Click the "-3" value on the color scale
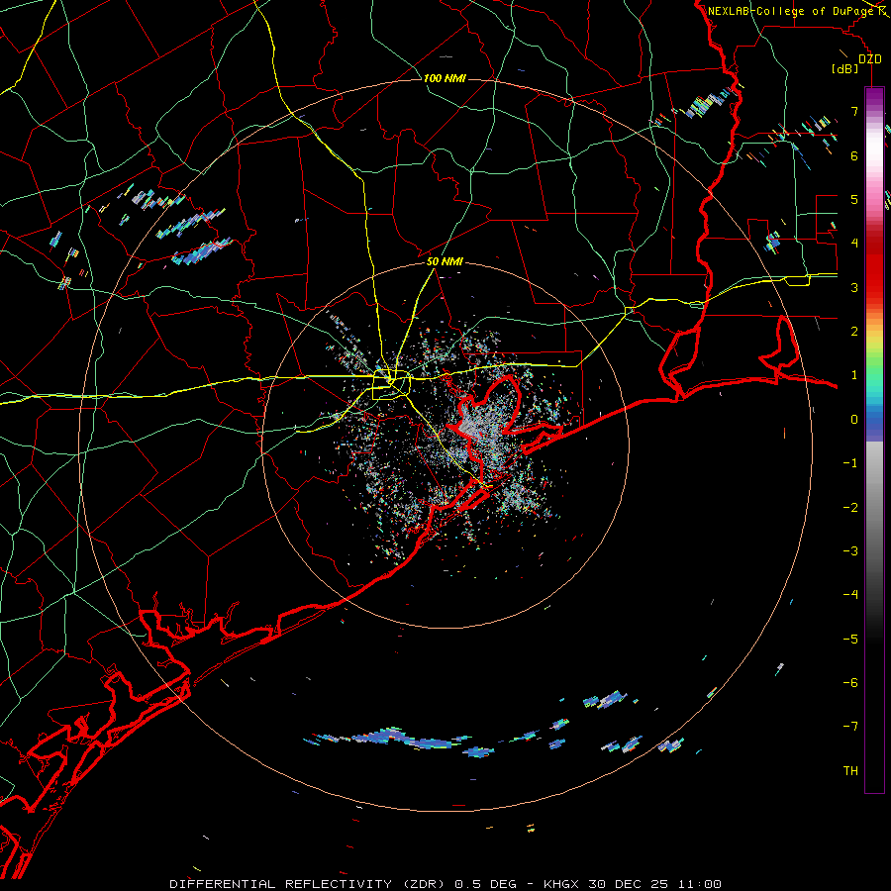 point(850,551)
